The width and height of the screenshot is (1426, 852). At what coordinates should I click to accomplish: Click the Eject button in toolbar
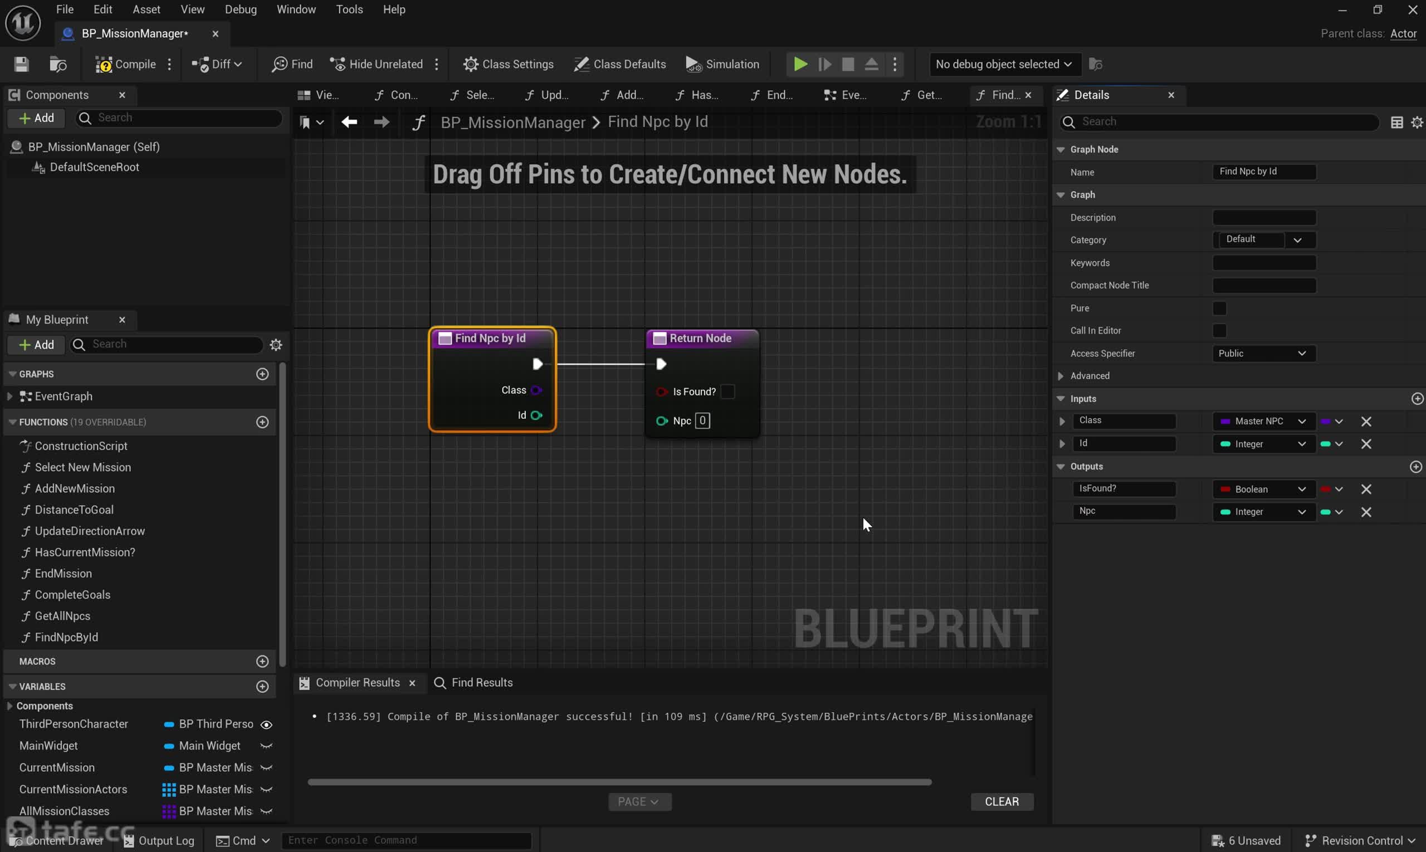coord(871,64)
